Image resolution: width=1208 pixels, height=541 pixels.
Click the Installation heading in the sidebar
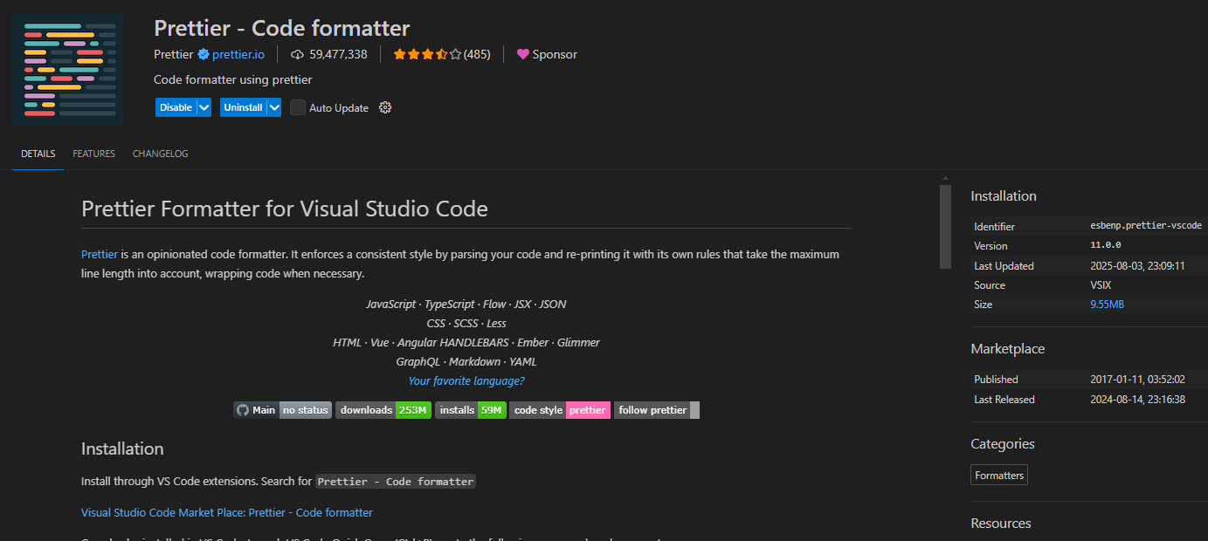(1004, 196)
